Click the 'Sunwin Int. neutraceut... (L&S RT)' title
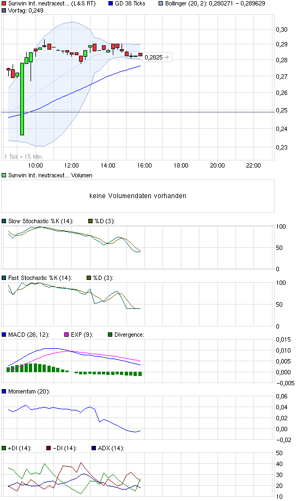Screen dimensions: 297x501 click(x=52, y=3)
